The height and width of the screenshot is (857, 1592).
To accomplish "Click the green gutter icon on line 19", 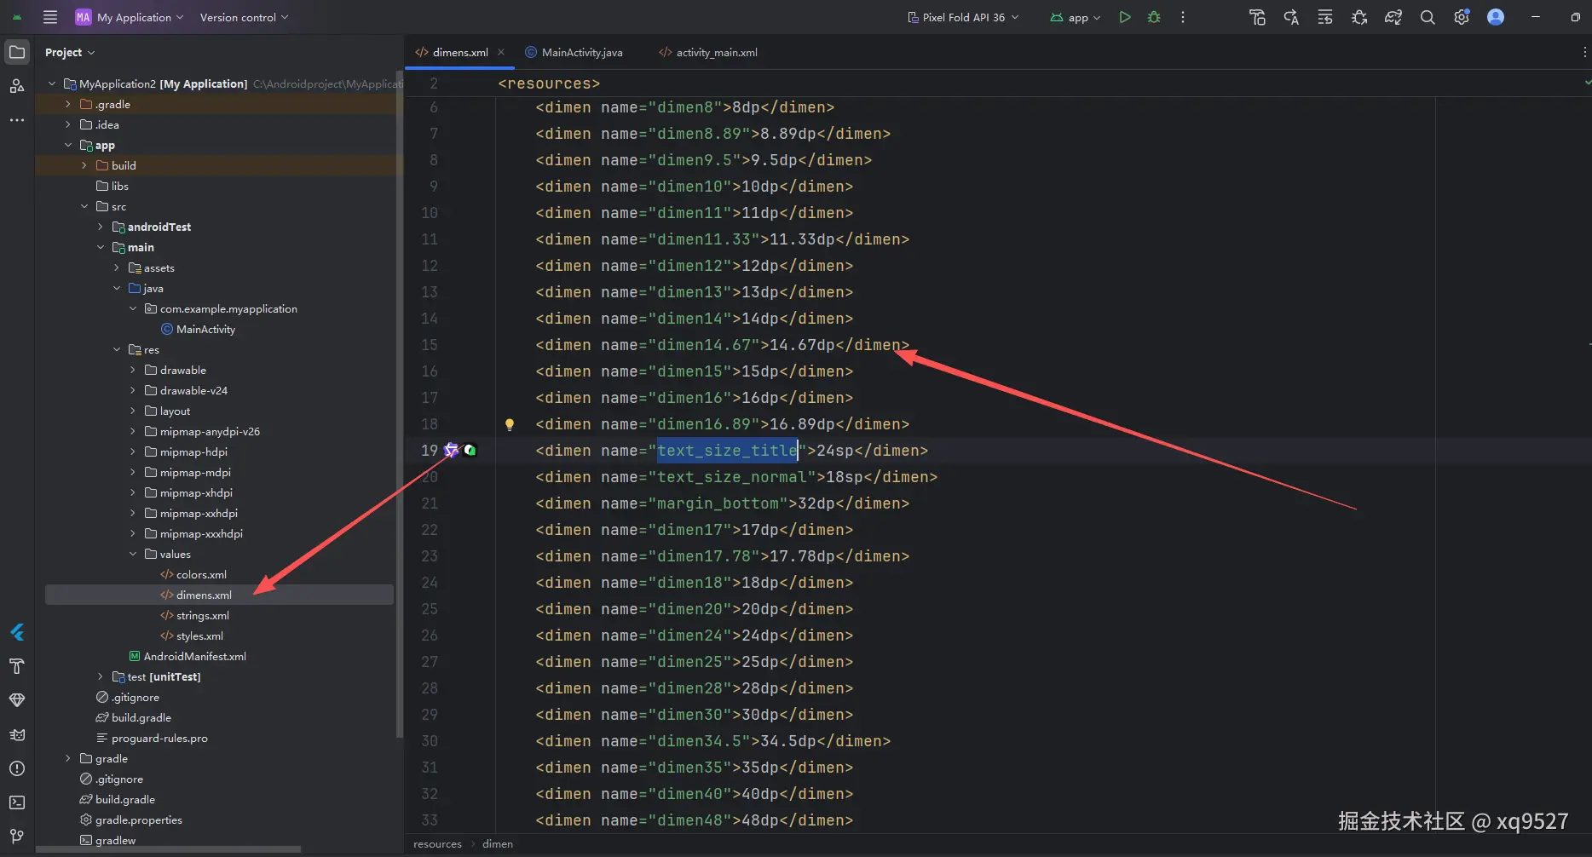I will (470, 451).
